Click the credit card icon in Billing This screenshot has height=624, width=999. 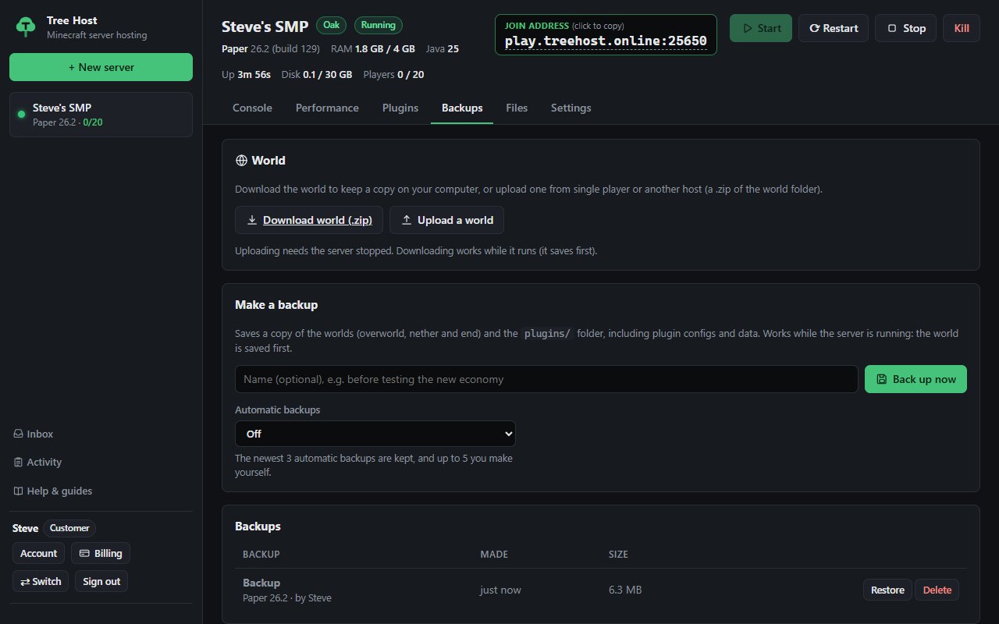click(x=84, y=553)
